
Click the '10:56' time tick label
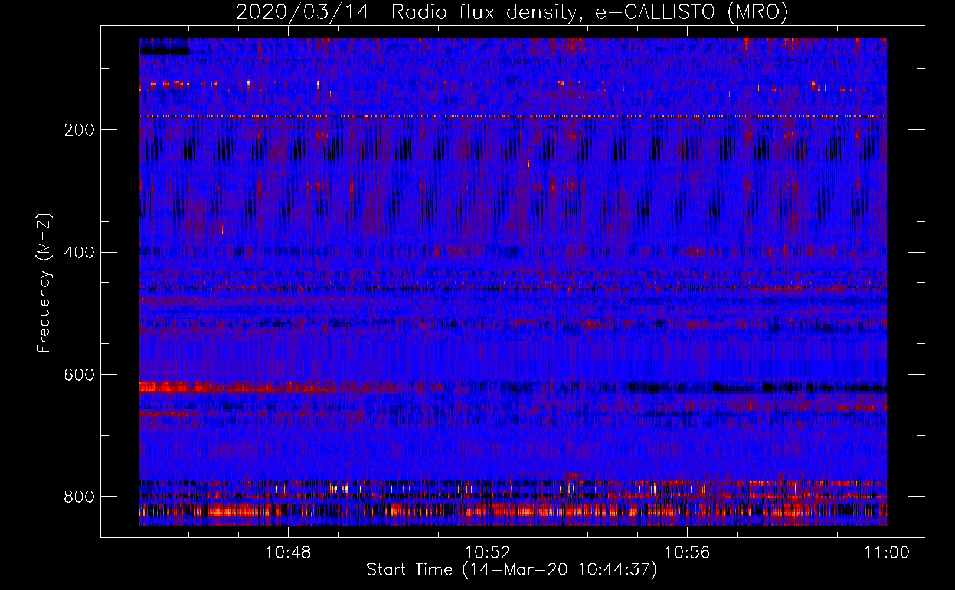(x=687, y=553)
